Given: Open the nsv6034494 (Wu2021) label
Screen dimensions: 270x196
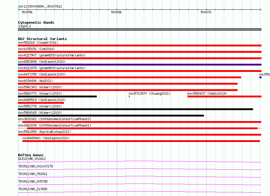Looking at the screenshot, I should (x=35, y=81).
